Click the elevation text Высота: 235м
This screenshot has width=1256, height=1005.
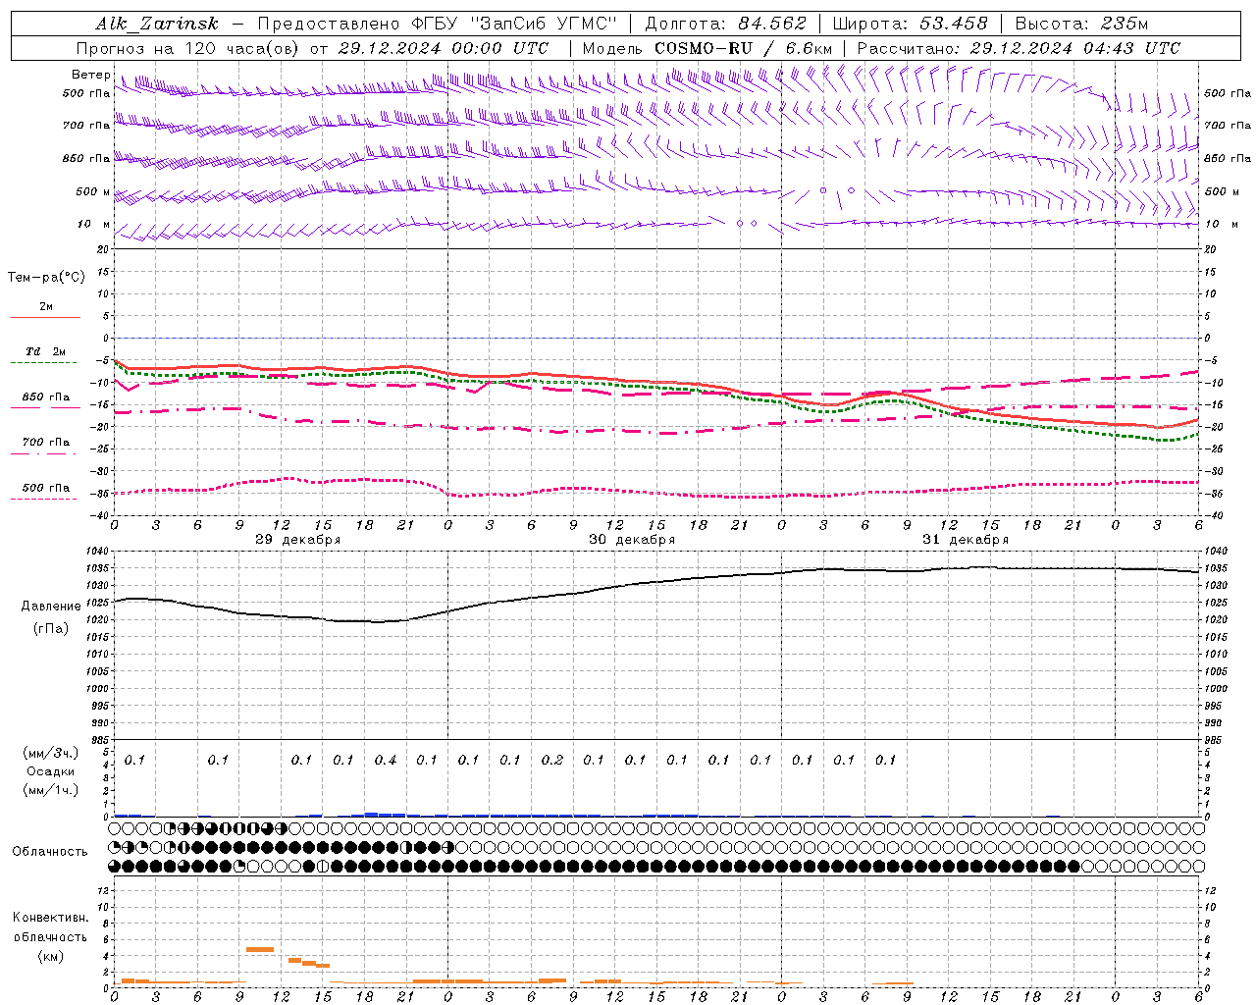[1081, 24]
